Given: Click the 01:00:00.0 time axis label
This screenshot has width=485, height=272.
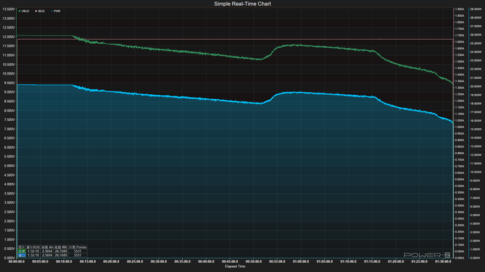Looking at the screenshot, I should [301, 261].
